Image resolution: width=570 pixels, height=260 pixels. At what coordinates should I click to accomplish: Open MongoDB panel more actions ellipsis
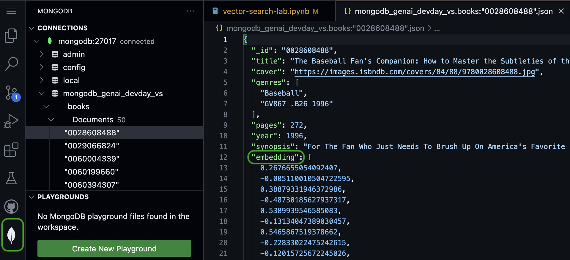point(190,11)
